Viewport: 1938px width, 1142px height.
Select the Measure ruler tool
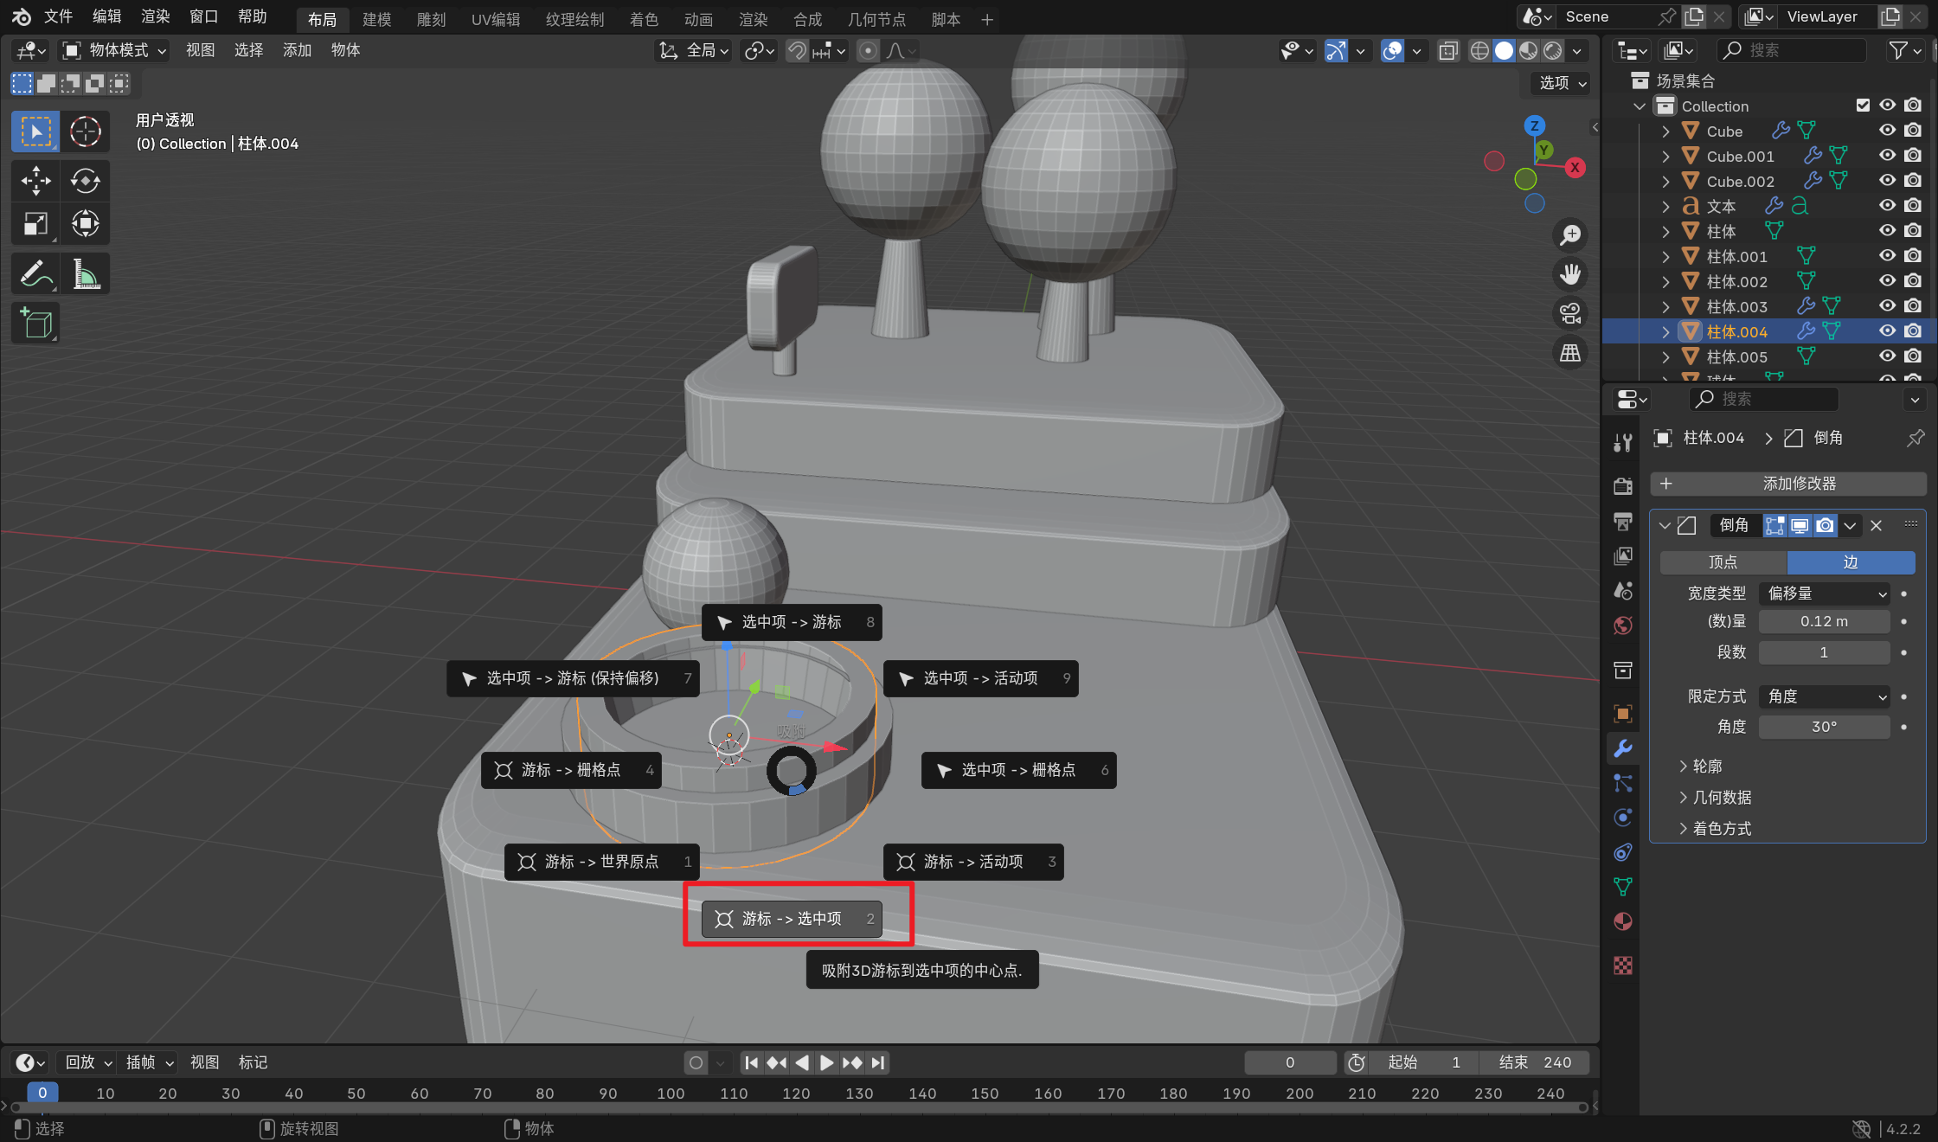point(85,274)
